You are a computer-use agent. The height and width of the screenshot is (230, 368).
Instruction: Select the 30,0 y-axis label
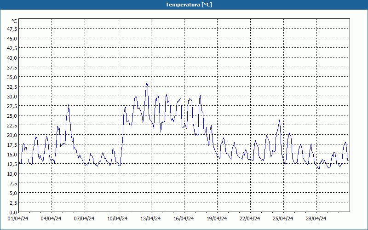12,97
